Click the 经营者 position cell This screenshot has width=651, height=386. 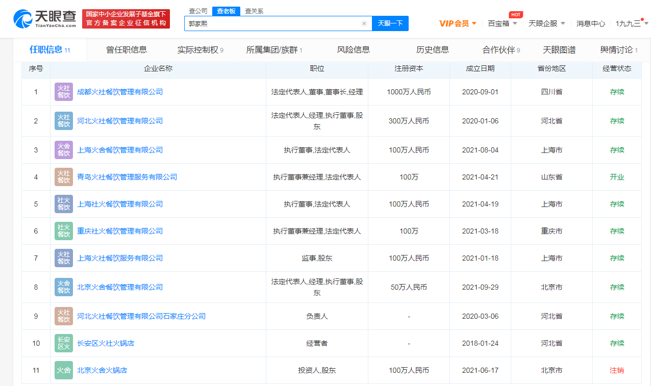coord(317,343)
